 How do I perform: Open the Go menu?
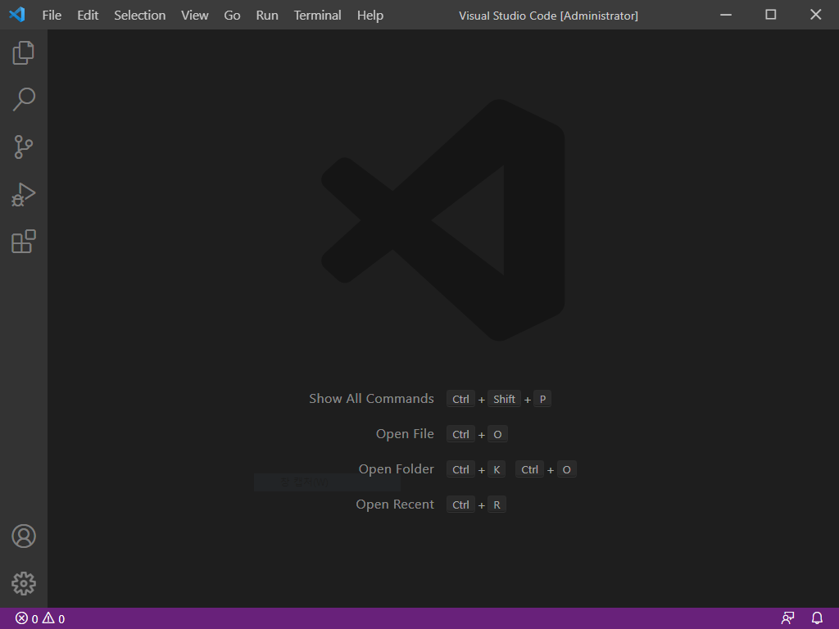(x=232, y=15)
